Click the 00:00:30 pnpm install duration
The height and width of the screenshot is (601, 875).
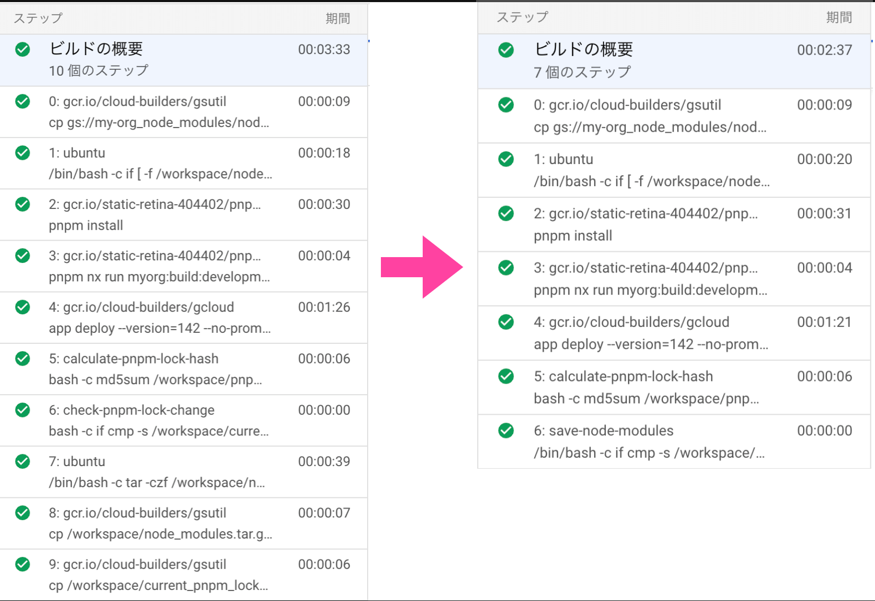324,204
